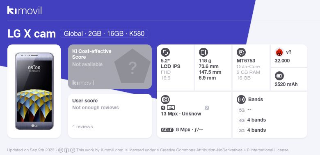Select rear camera number 2 indicator

[x=207, y=108]
